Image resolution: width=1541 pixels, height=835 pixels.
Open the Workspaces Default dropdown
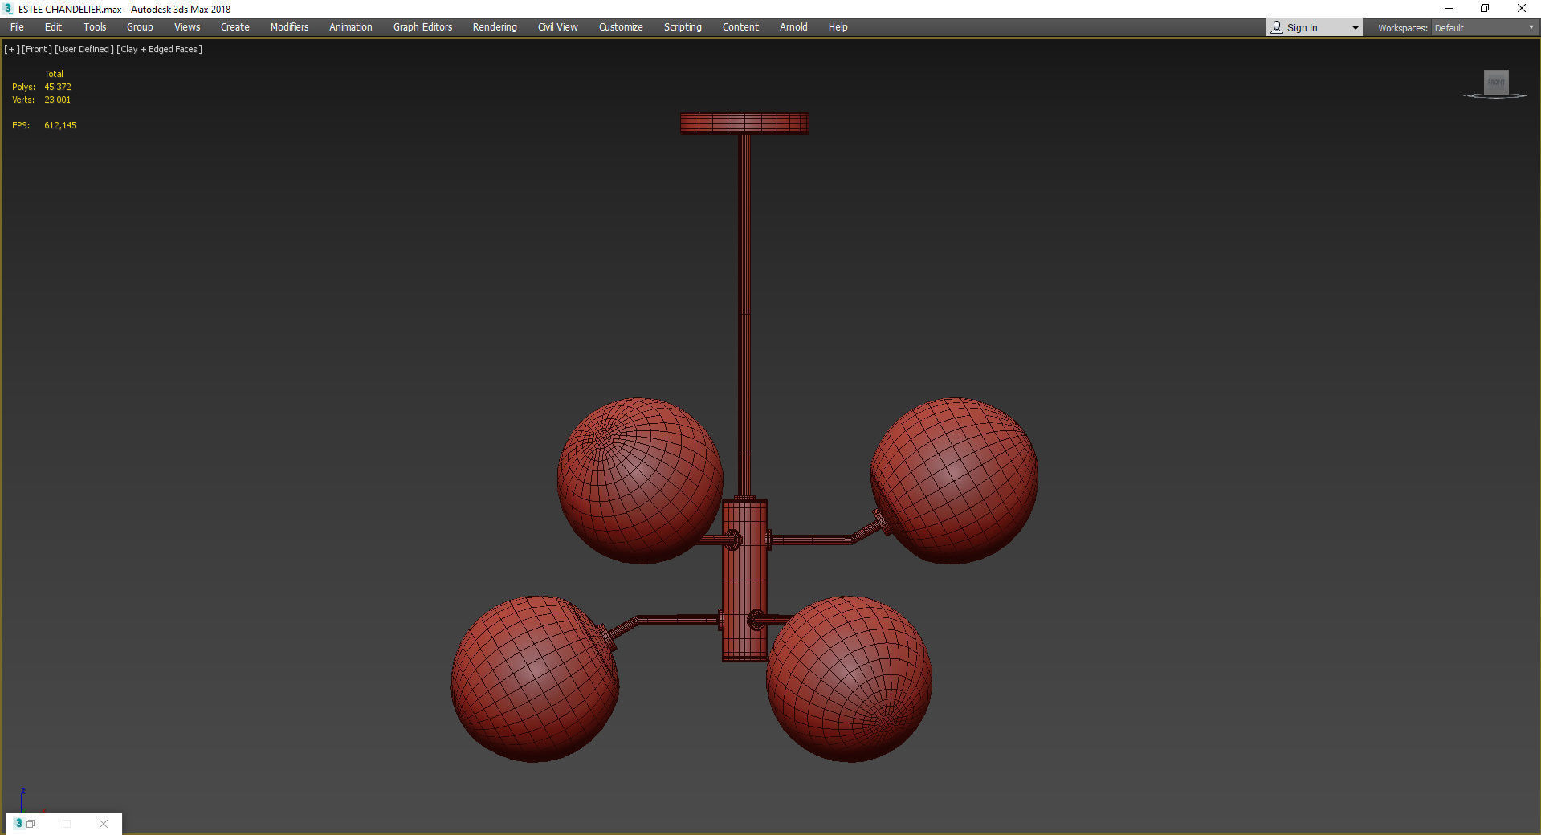pyautogui.click(x=1484, y=28)
